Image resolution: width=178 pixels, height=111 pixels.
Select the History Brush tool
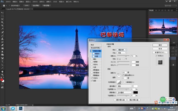(2, 42)
